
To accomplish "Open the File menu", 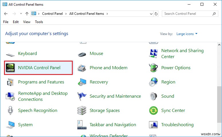I will [6, 22].
